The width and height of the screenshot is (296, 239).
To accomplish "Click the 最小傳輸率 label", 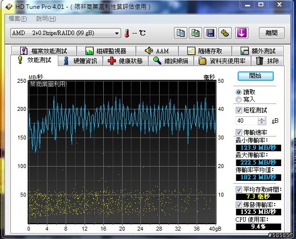I will 252,140.
